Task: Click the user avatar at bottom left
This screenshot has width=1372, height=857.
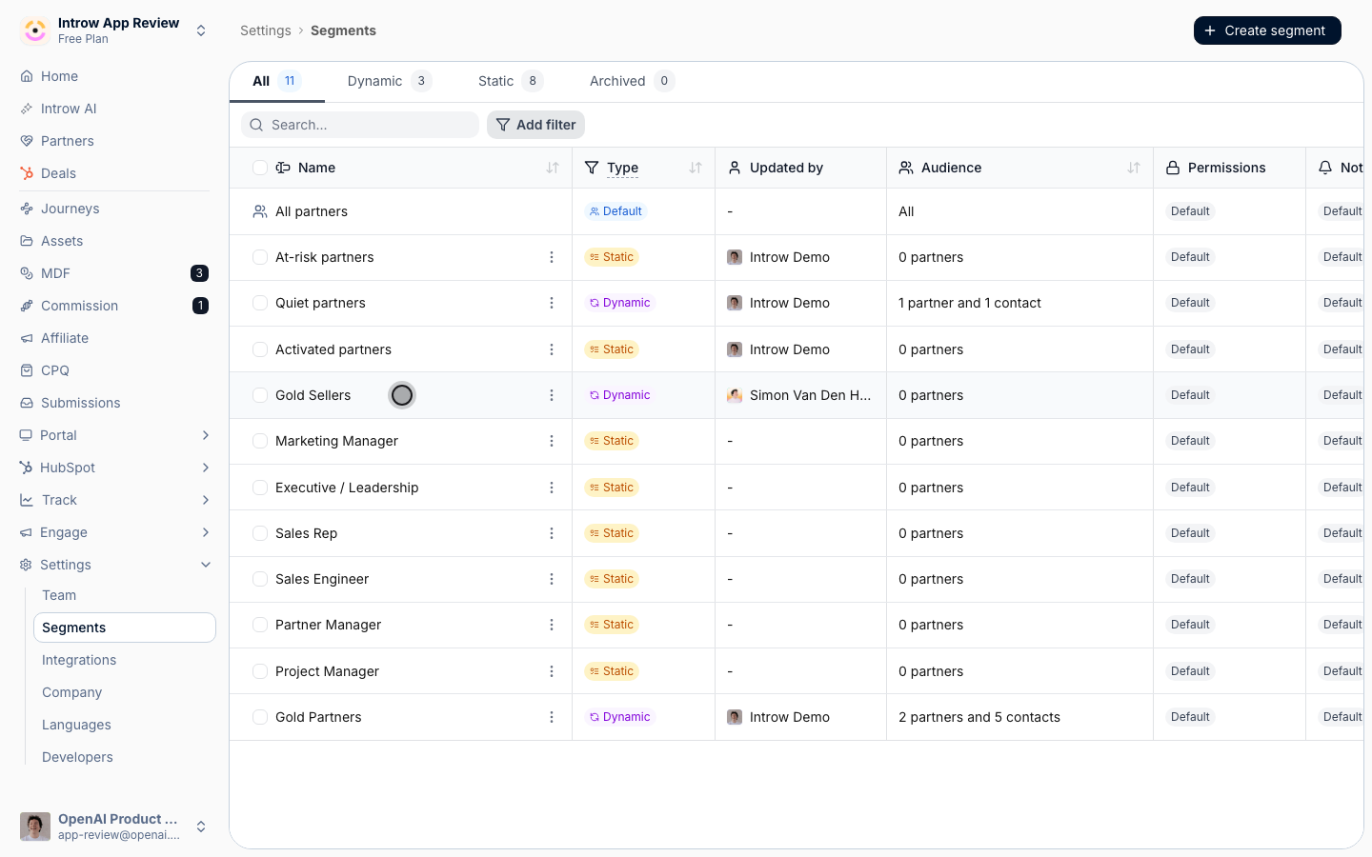Action: (x=35, y=827)
